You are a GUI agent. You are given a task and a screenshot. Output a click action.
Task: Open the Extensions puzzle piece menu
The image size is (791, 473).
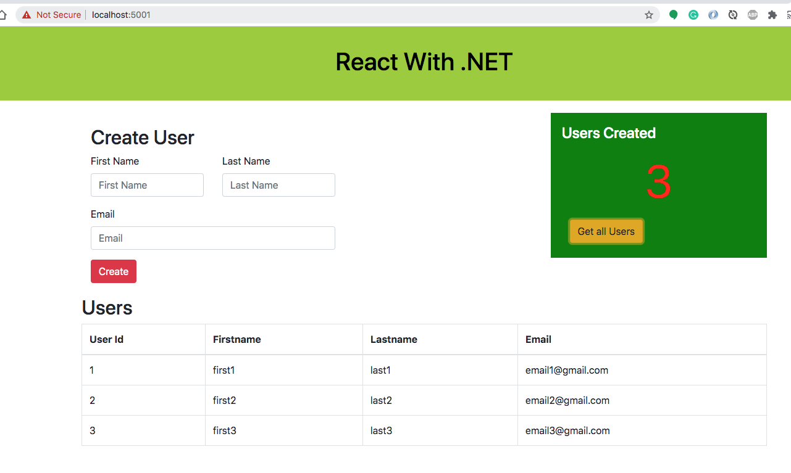(772, 15)
